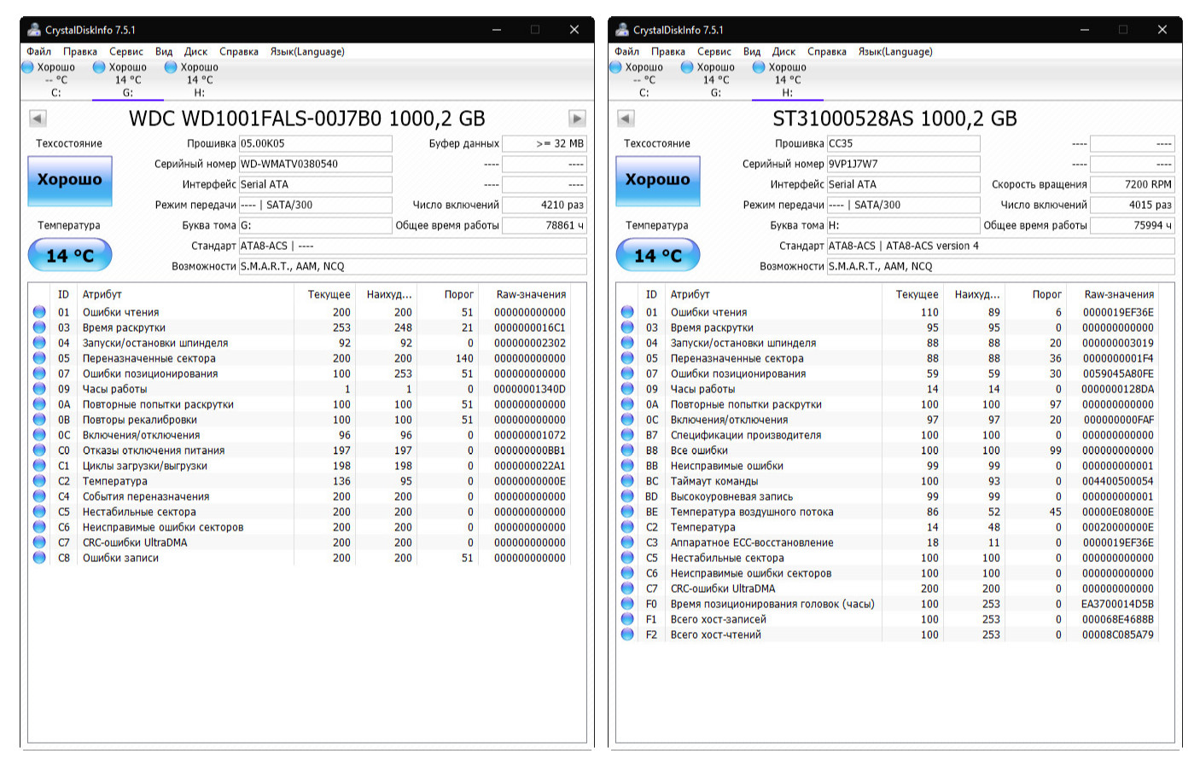Image resolution: width=1200 pixels, height=765 pixels.
Task: Click drive title ST31000528AS 1000,2 GB
Action: coord(894,119)
